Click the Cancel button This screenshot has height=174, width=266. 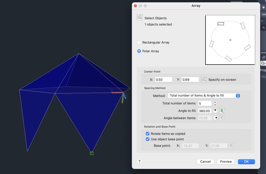pyautogui.click(x=205, y=162)
